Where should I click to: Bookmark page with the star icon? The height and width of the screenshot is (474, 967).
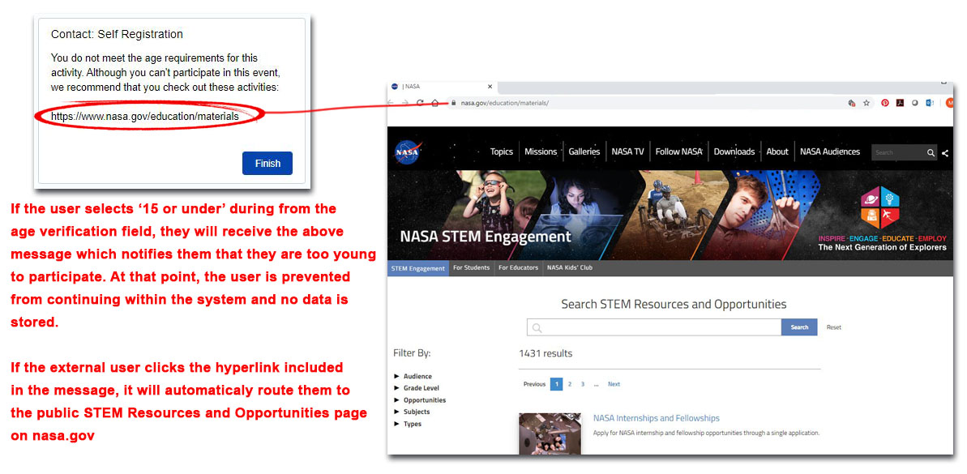866,103
